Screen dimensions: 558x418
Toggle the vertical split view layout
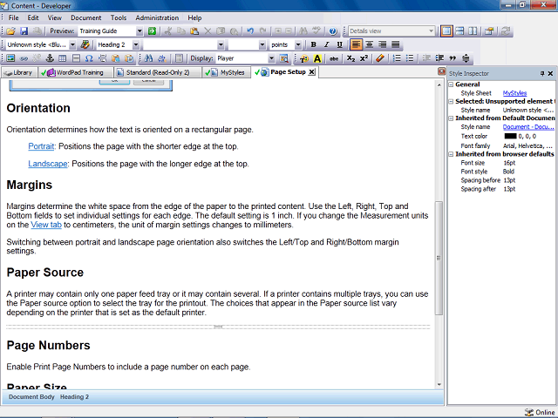473,31
